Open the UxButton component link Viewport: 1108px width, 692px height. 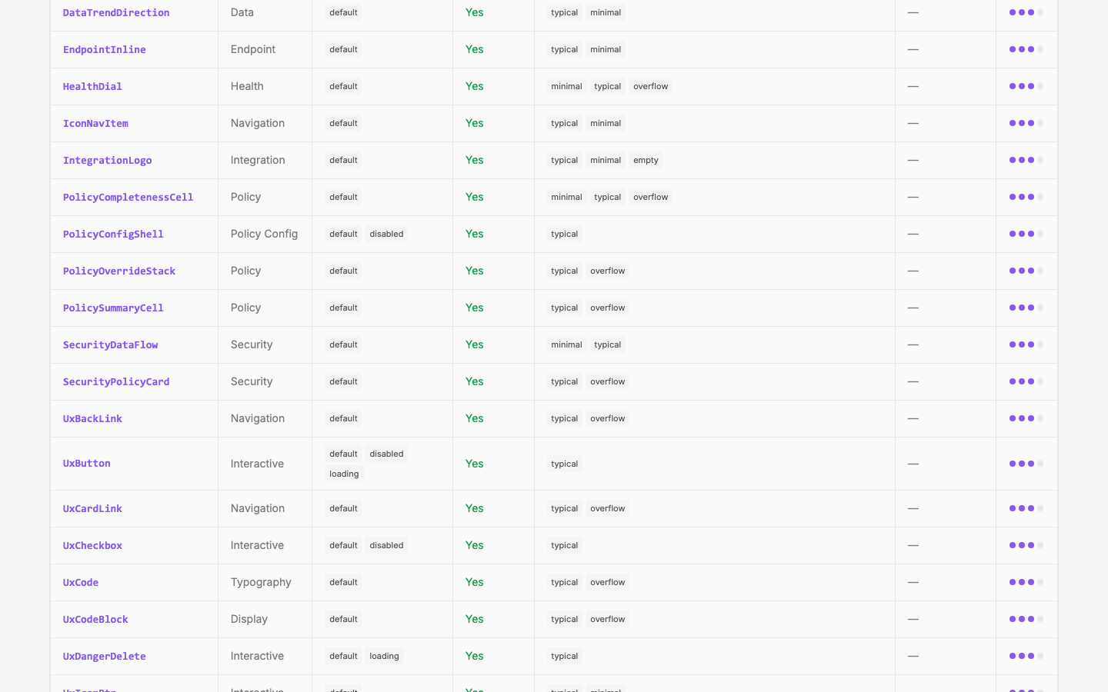pyautogui.click(x=87, y=464)
